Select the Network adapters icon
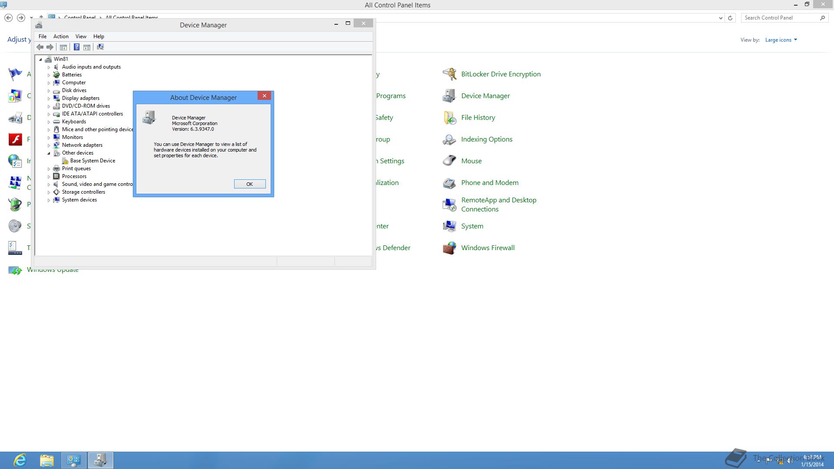Viewport: 834px width, 469px height. [x=56, y=145]
